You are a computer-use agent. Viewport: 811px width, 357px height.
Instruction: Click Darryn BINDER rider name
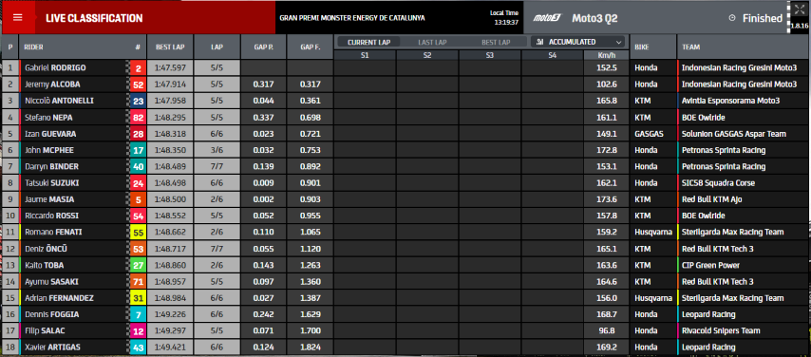tap(50, 166)
